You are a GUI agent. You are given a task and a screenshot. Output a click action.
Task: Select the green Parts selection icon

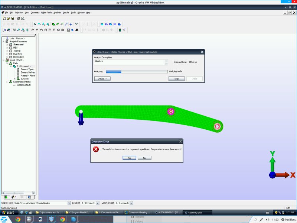(53, 24)
